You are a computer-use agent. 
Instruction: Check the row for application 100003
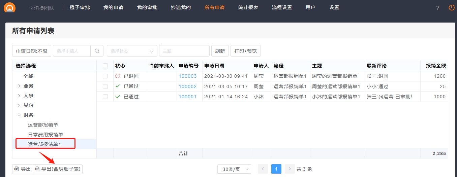point(105,76)
